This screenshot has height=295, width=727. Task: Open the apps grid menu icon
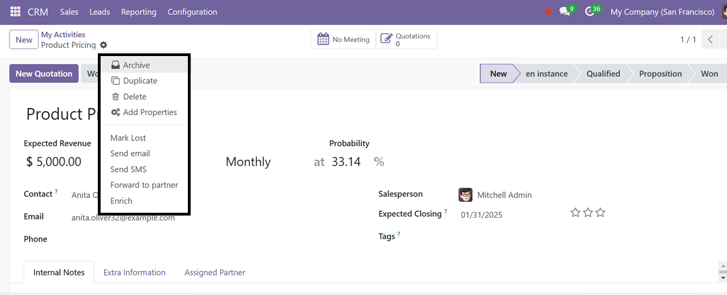click(15, 12)
